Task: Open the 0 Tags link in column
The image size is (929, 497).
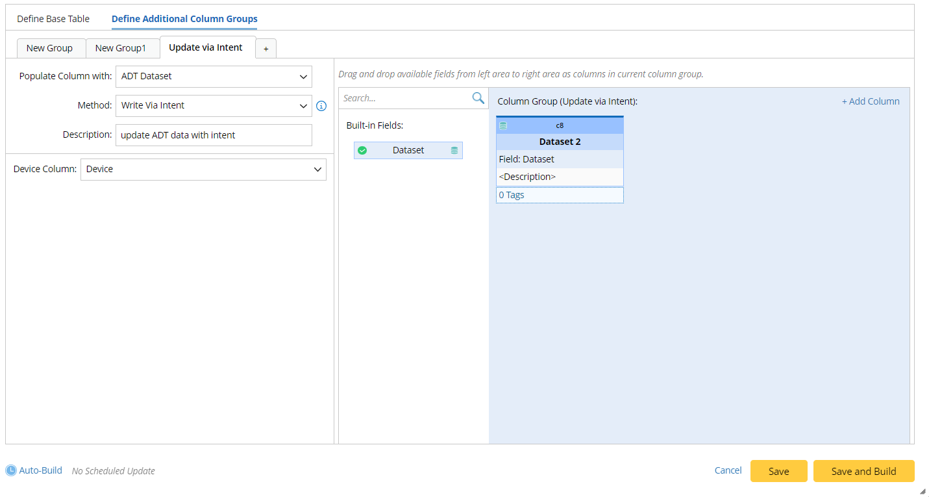Action: [x=512, y=195]
